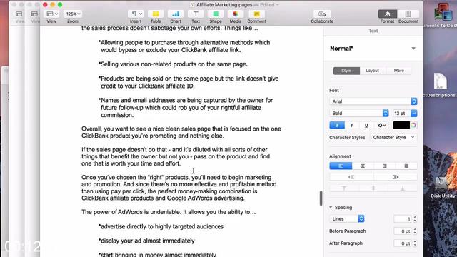The image size is (457, 257).
Task: Toggle Italic formatting
Action: (x=352, y=126)
